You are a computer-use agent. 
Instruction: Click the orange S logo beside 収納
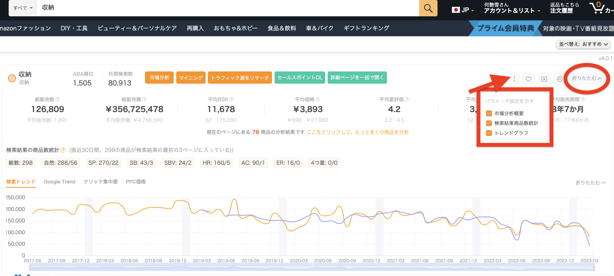[x=12, y=78]
